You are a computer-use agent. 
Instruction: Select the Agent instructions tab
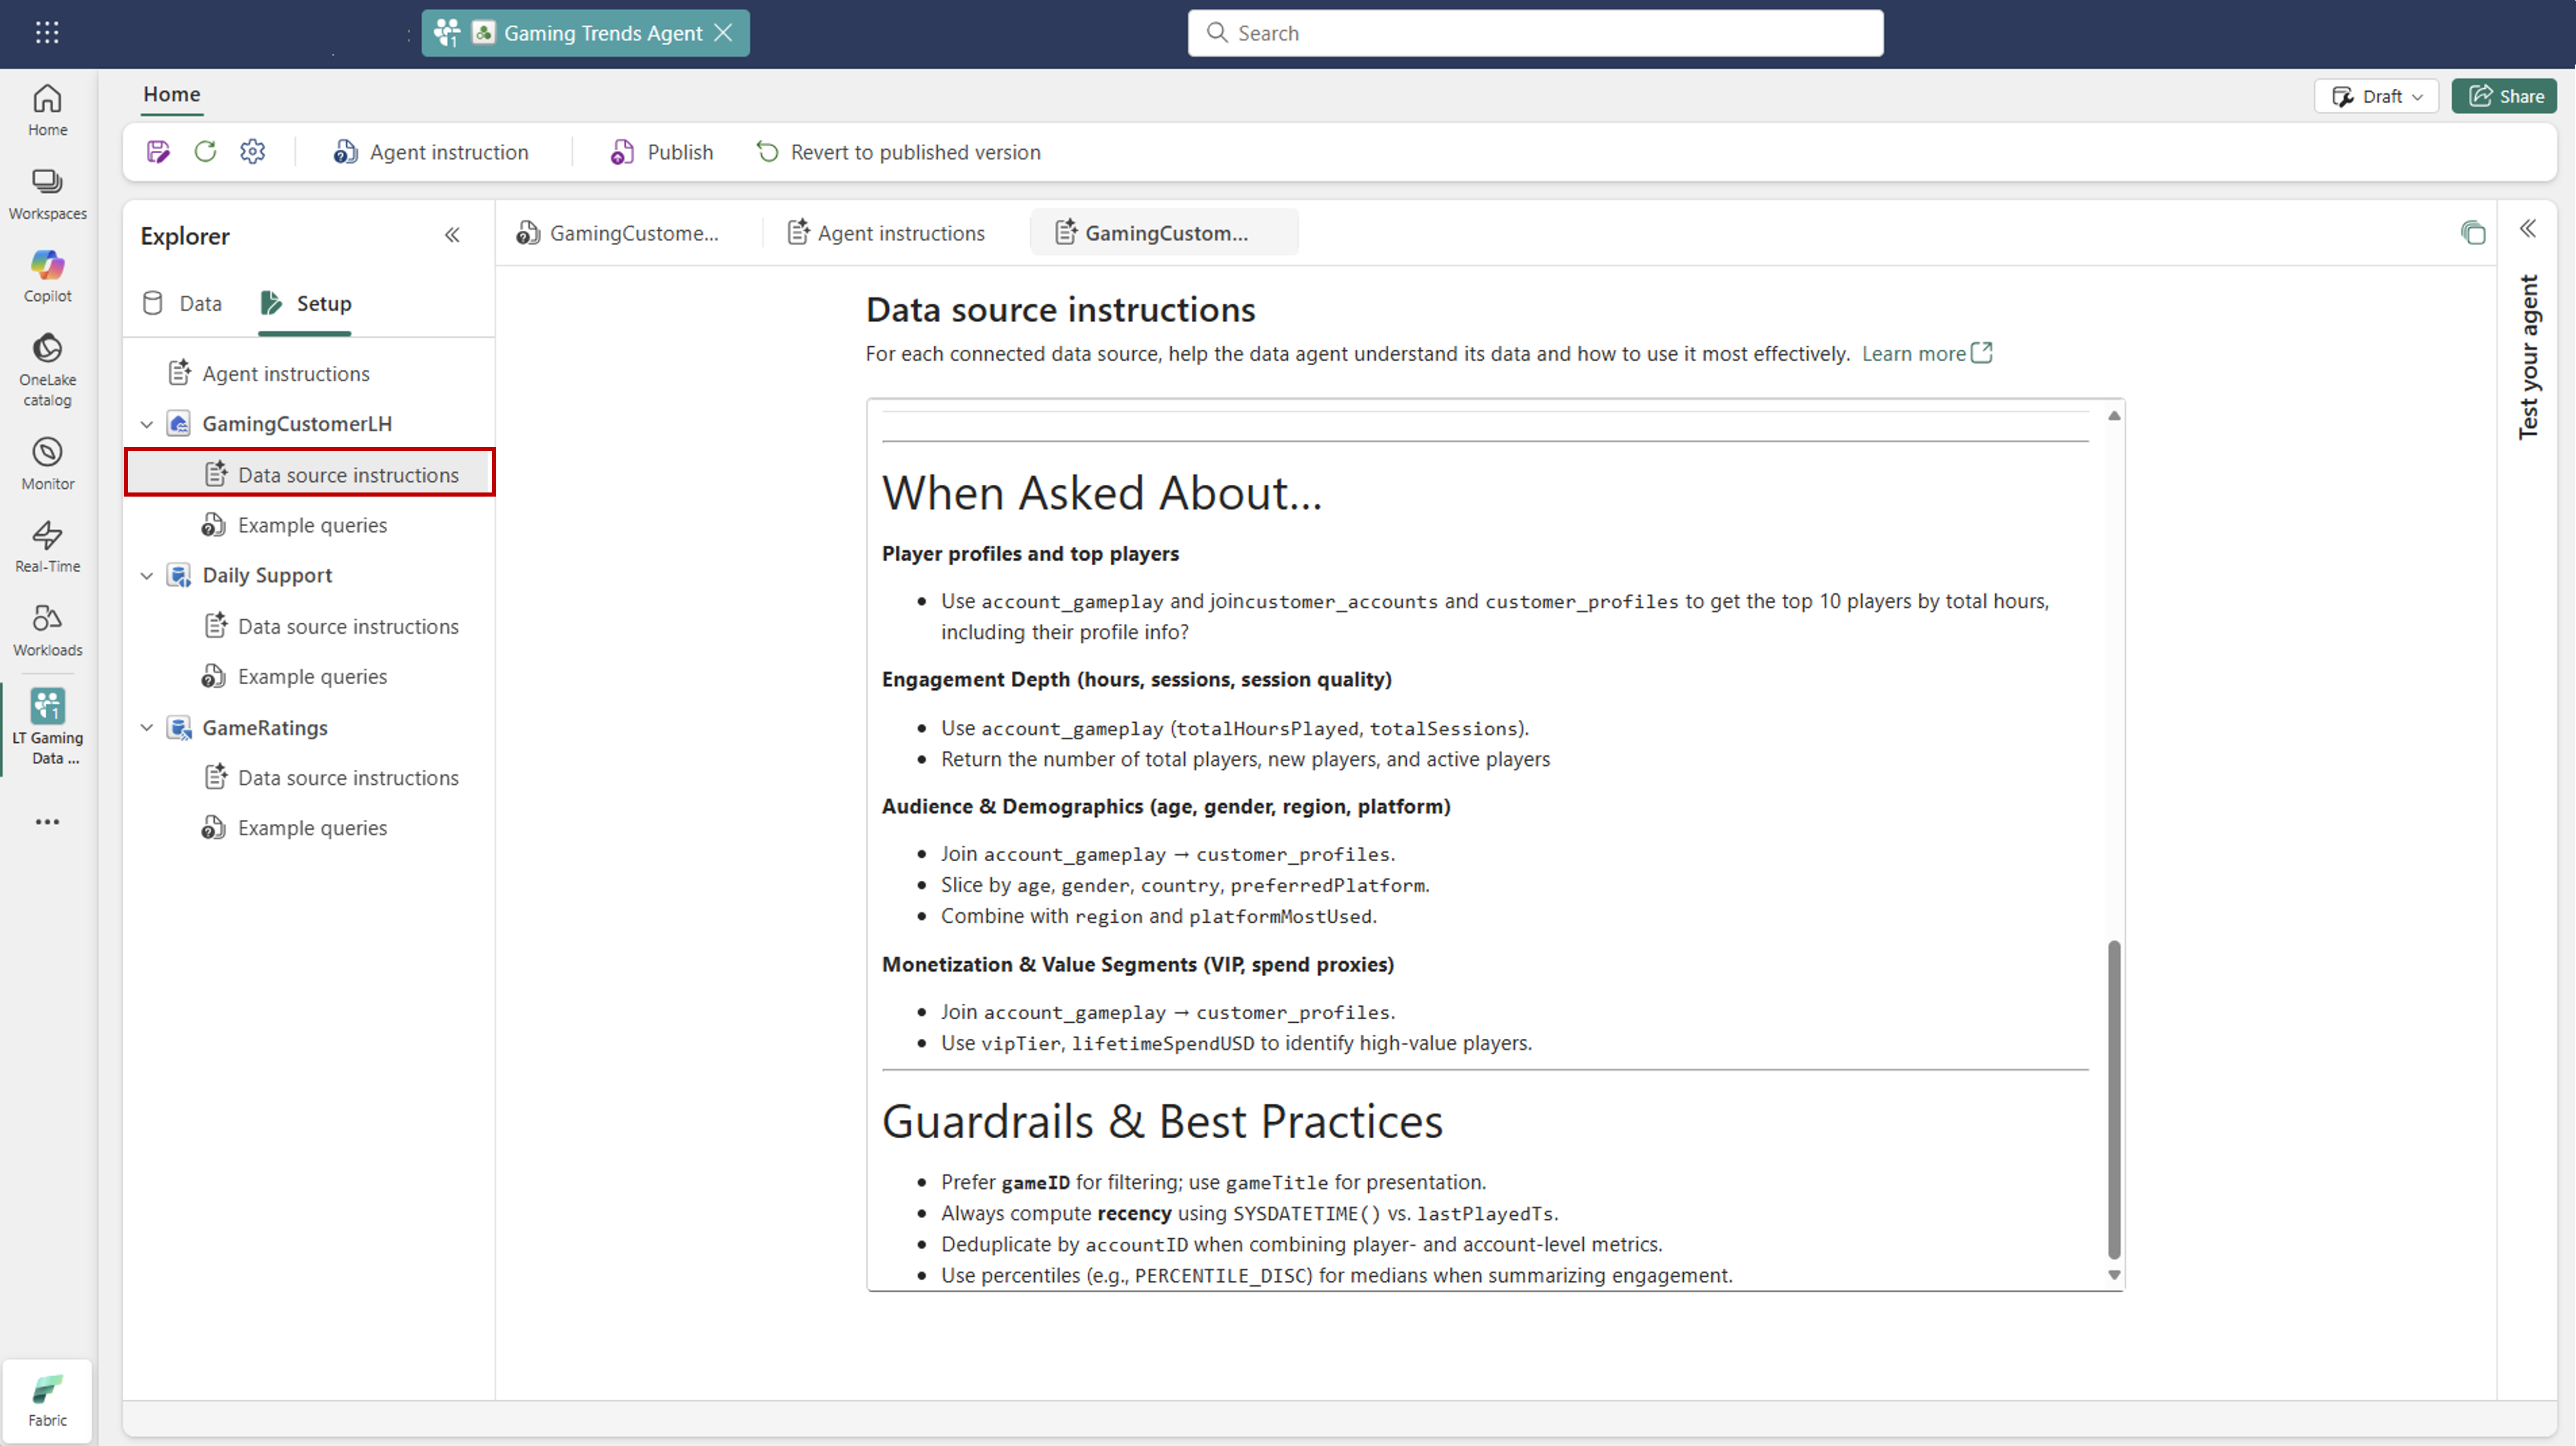coord(884,232)
